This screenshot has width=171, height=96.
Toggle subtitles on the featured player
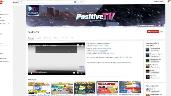coord(74,73)
